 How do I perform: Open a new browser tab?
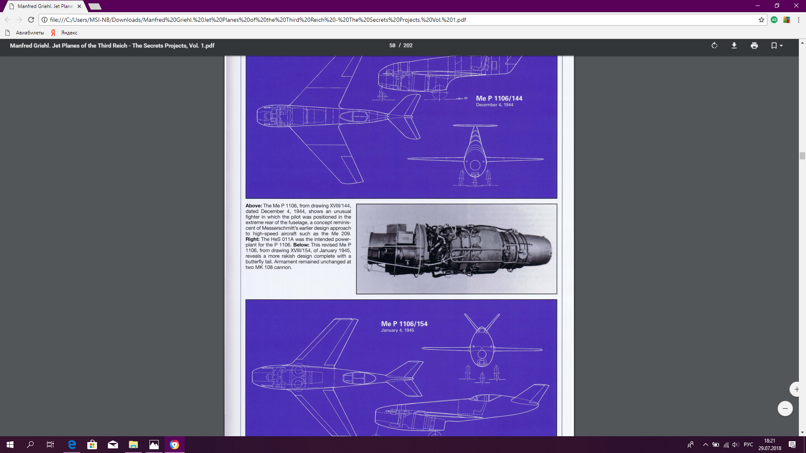coord(95,6)
